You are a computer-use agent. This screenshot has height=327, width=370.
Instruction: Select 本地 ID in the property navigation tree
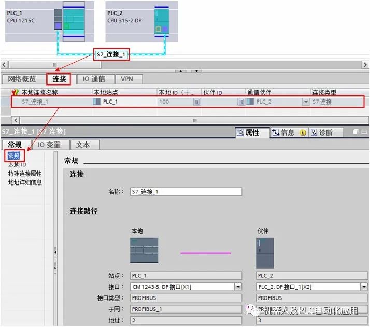tap(17, 165)
